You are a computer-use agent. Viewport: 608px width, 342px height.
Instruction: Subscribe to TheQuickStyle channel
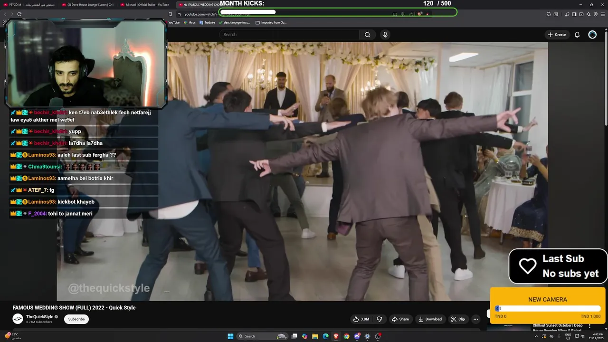pos(76,319)
